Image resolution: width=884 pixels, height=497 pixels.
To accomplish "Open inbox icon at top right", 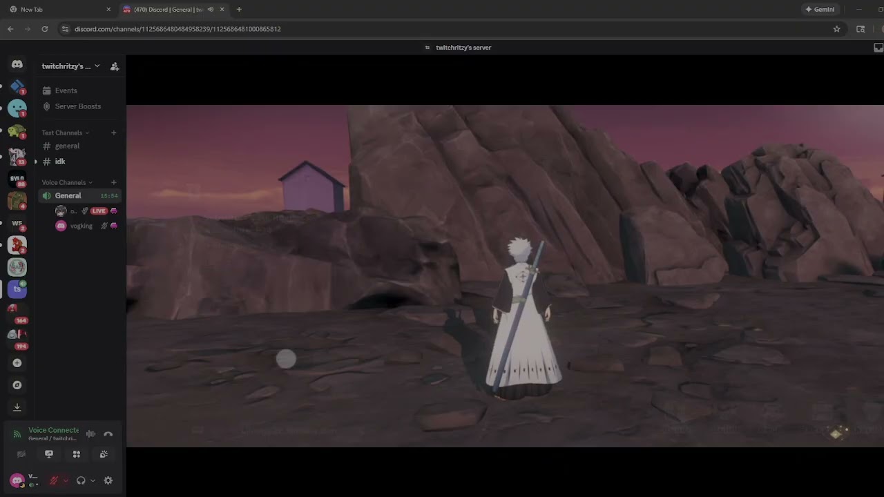I will pyautogui.click(x=878, y=48).
